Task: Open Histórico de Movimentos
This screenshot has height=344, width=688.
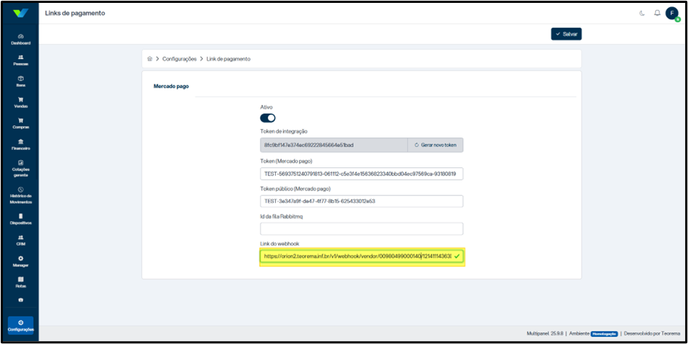Action: click(x=20, y=196)
